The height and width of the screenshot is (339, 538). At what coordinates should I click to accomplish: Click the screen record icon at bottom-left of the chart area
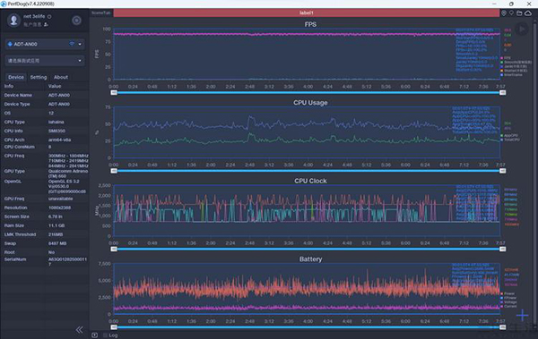[95, 335]
